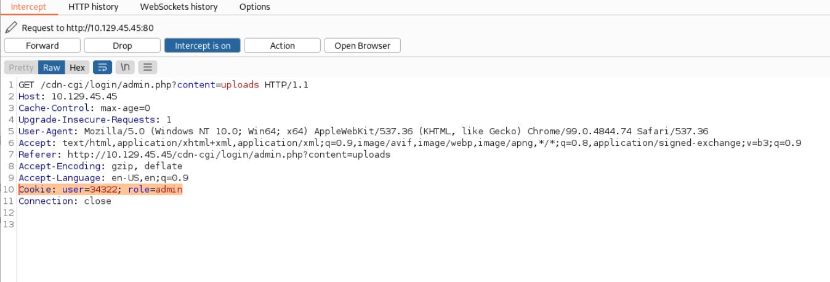Open the Action dropdown menu
The height and width of the screenshot is (282, 830).
tap(283, 46)
